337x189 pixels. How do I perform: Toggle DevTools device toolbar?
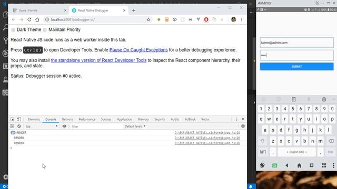tap(19, 119)
